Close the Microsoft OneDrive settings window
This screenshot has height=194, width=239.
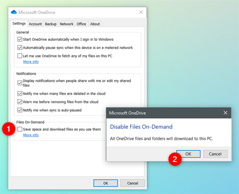tap(141, 12)
